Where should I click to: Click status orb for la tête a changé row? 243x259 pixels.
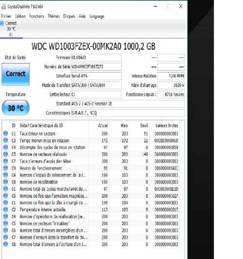[x=5, y=203]
